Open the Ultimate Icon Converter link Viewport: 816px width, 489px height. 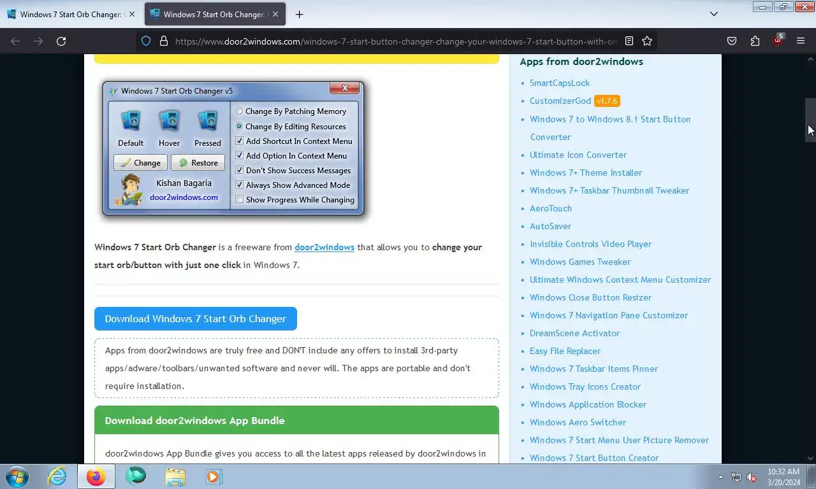(x=578, y=155)
